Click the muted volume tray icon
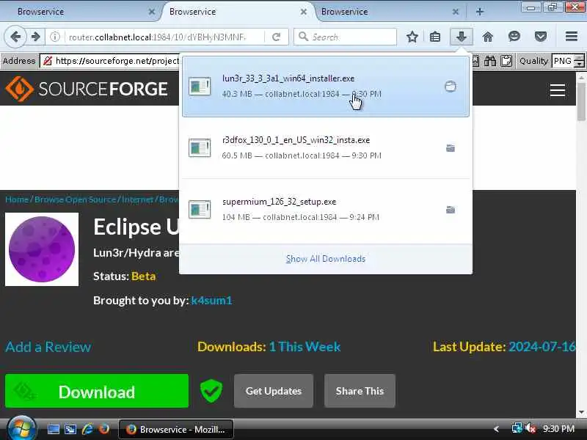Viewport: 587px width, 440px height. (x=531, y=429)
